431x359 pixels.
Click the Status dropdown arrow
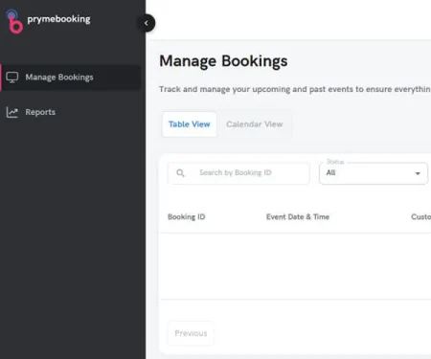tap(418, 173)
